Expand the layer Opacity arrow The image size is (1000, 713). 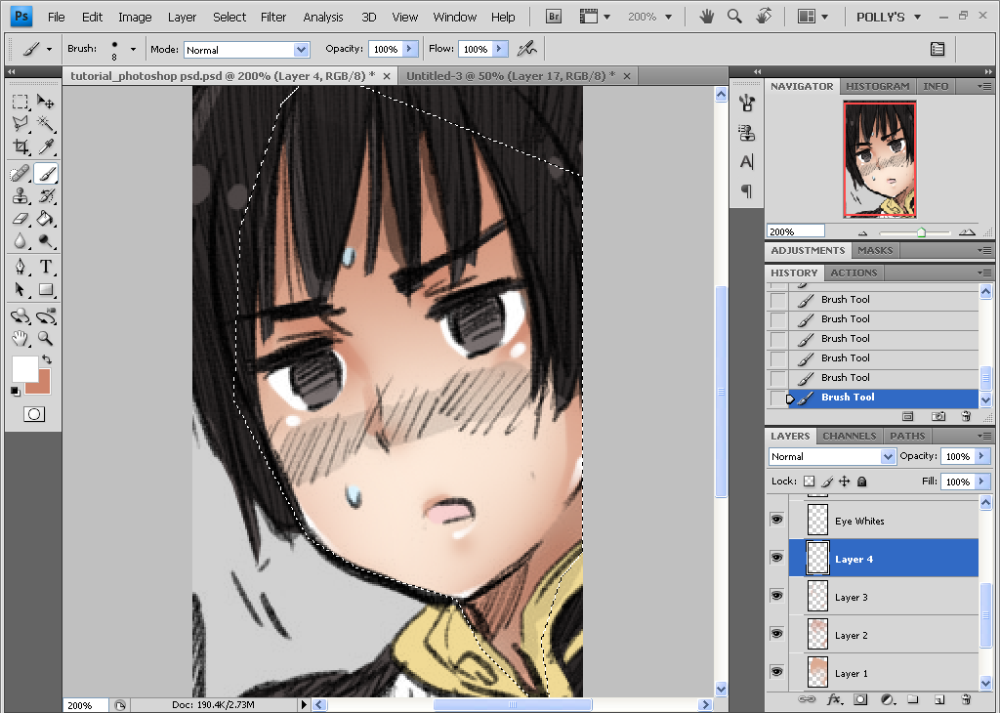click(982, 456)
